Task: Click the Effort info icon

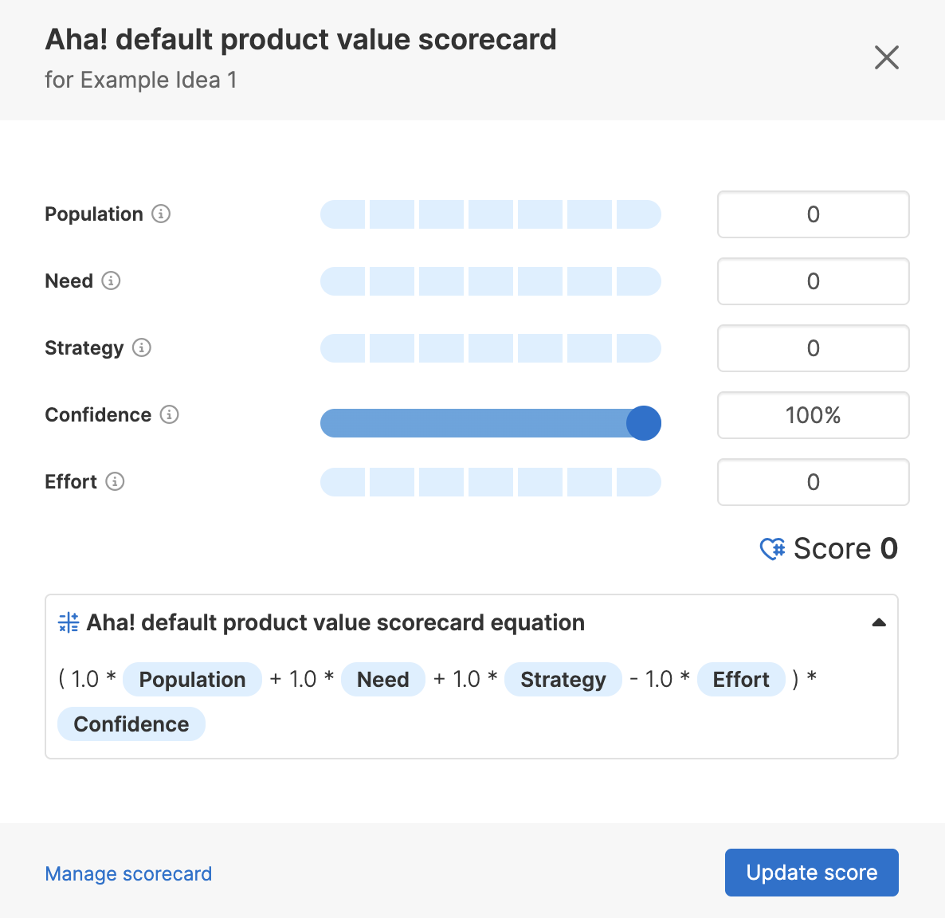Action: tap(115, 481)
